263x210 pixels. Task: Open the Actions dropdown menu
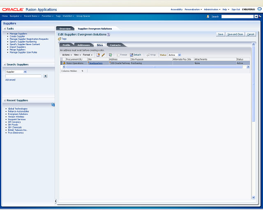coord(67,55)
